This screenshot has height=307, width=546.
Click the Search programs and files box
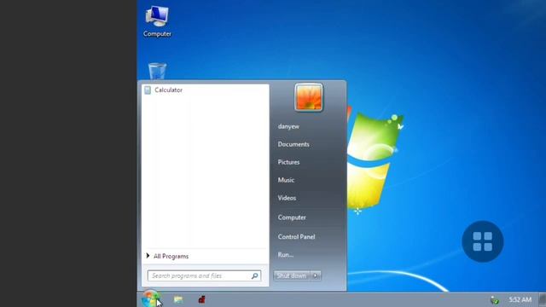[204, 275]
